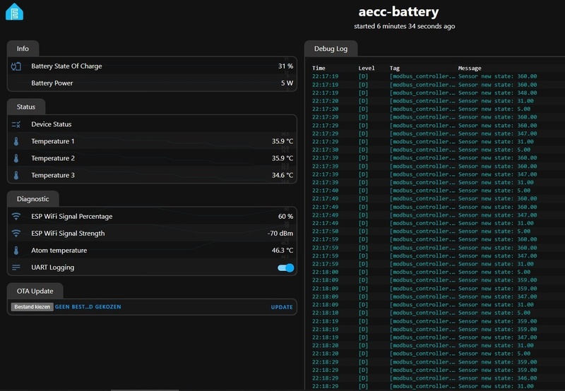
Task: Click the Temperature 2 thermometer icon
Action: tap(16, 158)
